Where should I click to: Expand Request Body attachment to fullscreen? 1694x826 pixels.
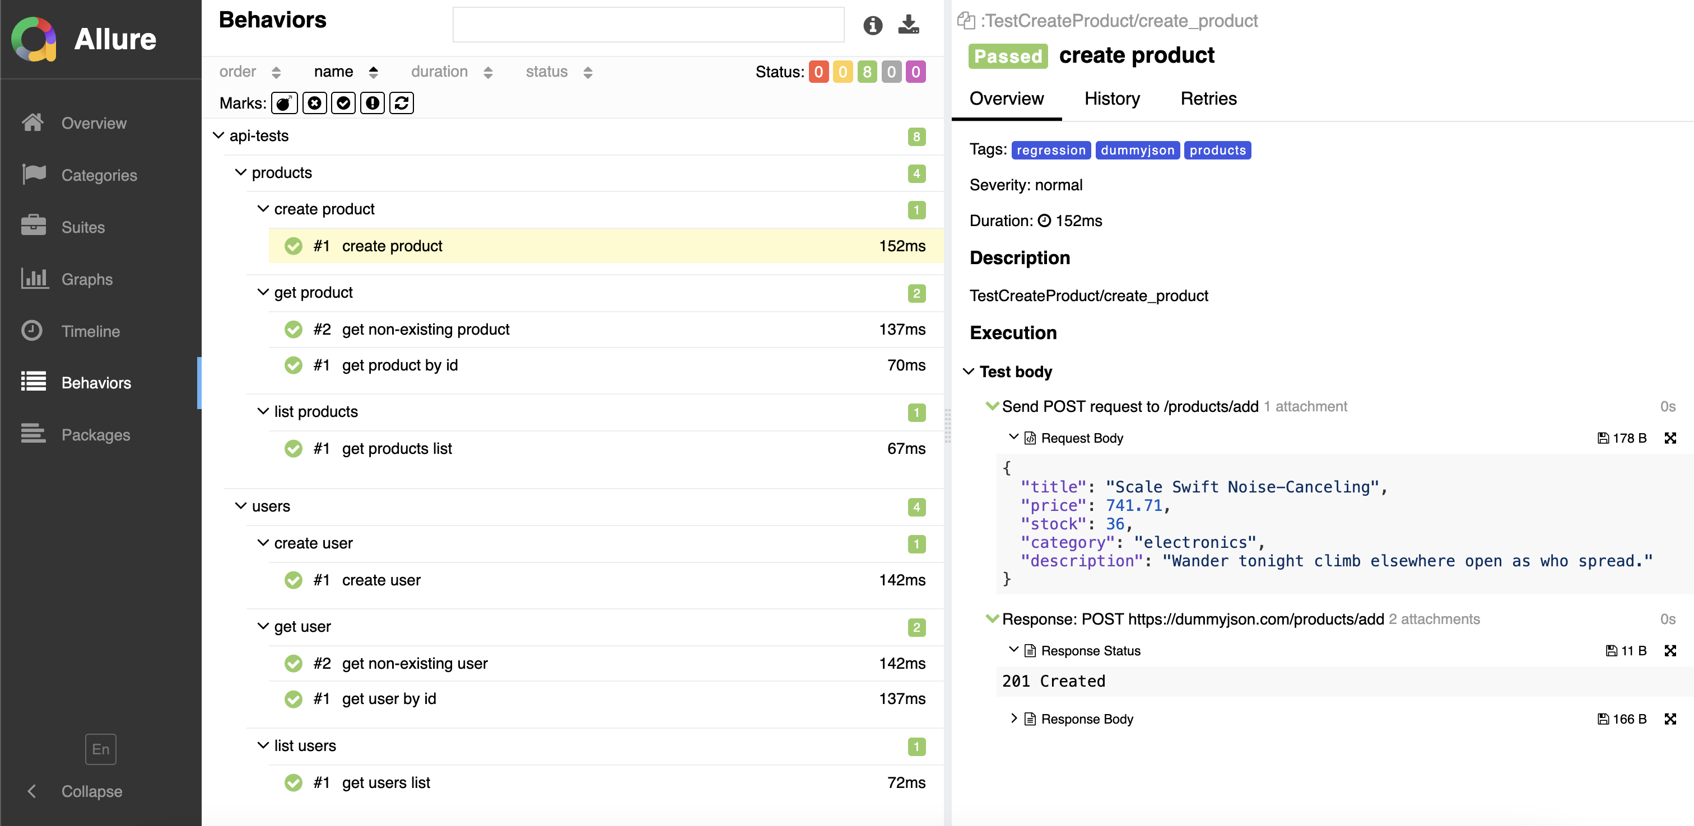click(1670, 438)
